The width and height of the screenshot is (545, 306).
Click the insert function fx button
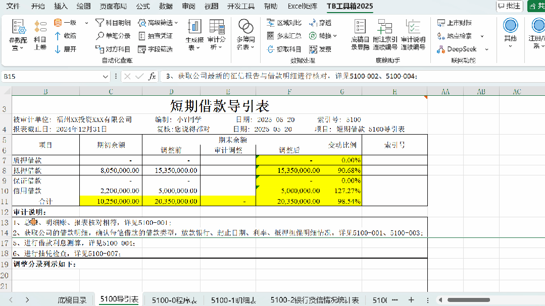[152, 76]
